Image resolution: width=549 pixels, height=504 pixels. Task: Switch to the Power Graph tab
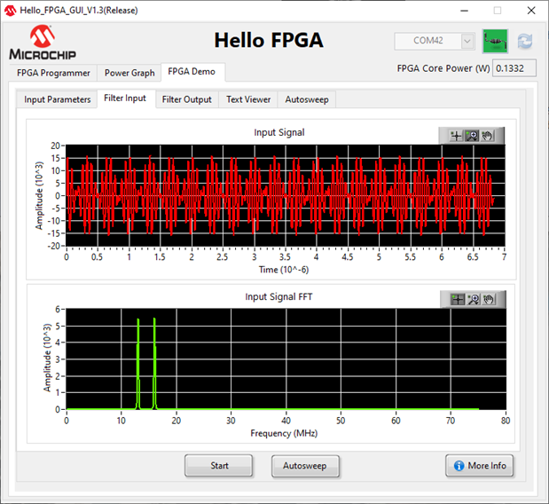pyautogui.click(x=129, y=73)
